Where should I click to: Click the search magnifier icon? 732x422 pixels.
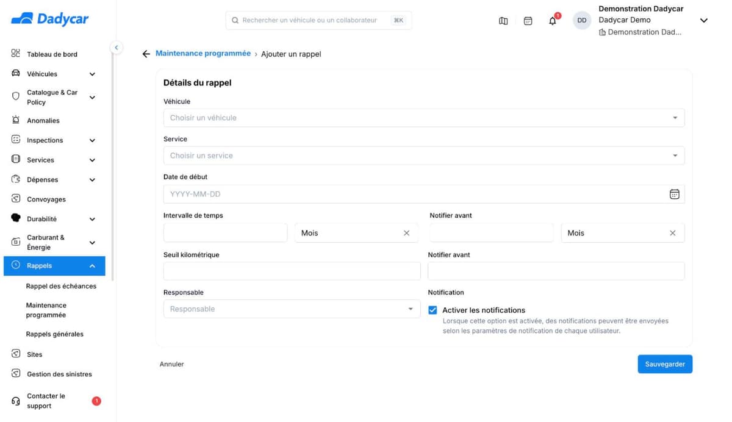pos(235,20)
